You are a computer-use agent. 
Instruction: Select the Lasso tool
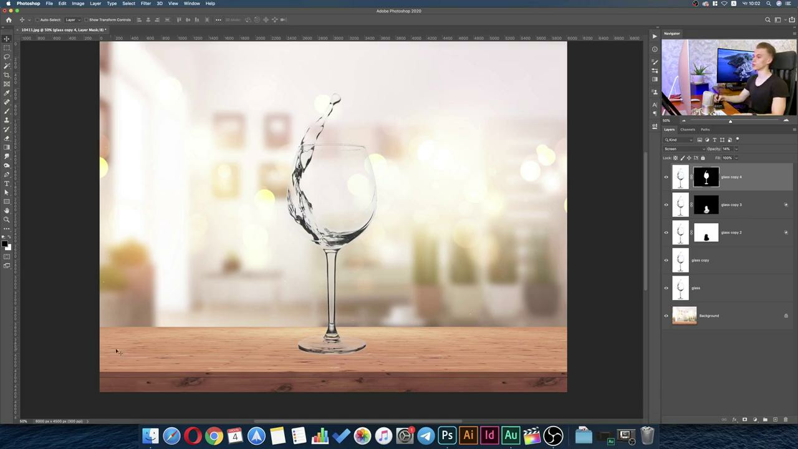coord(7,57)
